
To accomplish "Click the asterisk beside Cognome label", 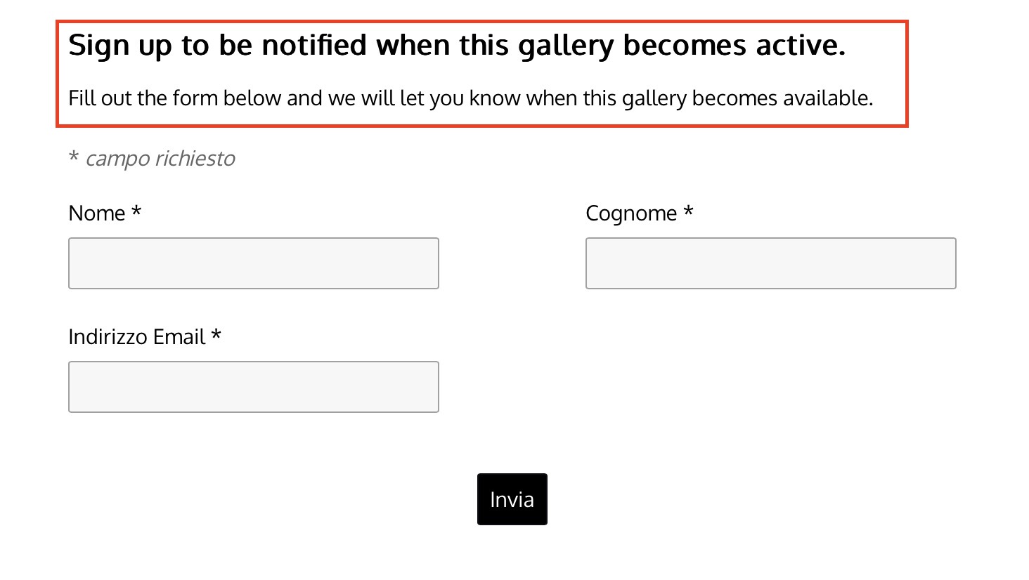I will 689,210.
